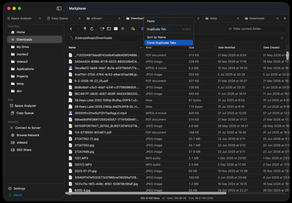292x203 pixels.
Task: Go back to the previous folder
Action: point(71,29)
